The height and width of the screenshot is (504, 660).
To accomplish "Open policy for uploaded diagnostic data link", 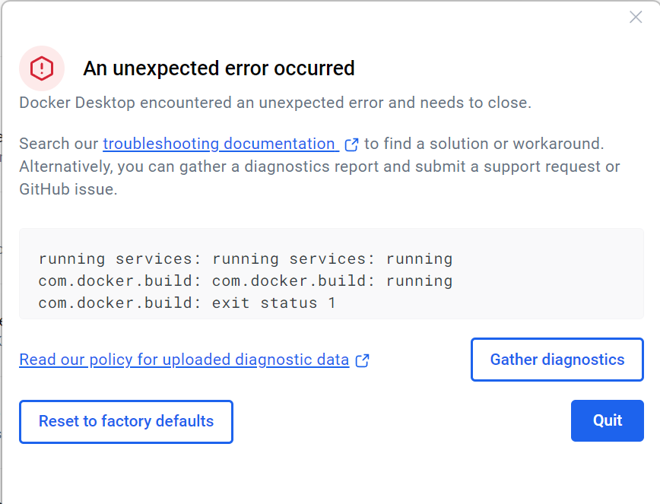I will [x=184, y=360].
